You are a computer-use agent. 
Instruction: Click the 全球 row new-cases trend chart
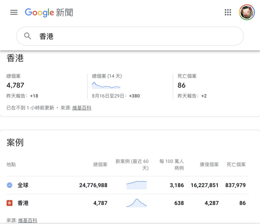click(136, 185)
